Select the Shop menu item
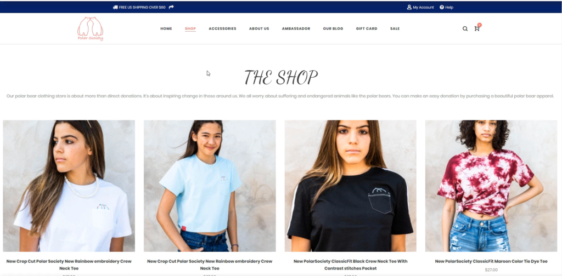562x276 pixels. pyautogui.click(x=190, y=28)
